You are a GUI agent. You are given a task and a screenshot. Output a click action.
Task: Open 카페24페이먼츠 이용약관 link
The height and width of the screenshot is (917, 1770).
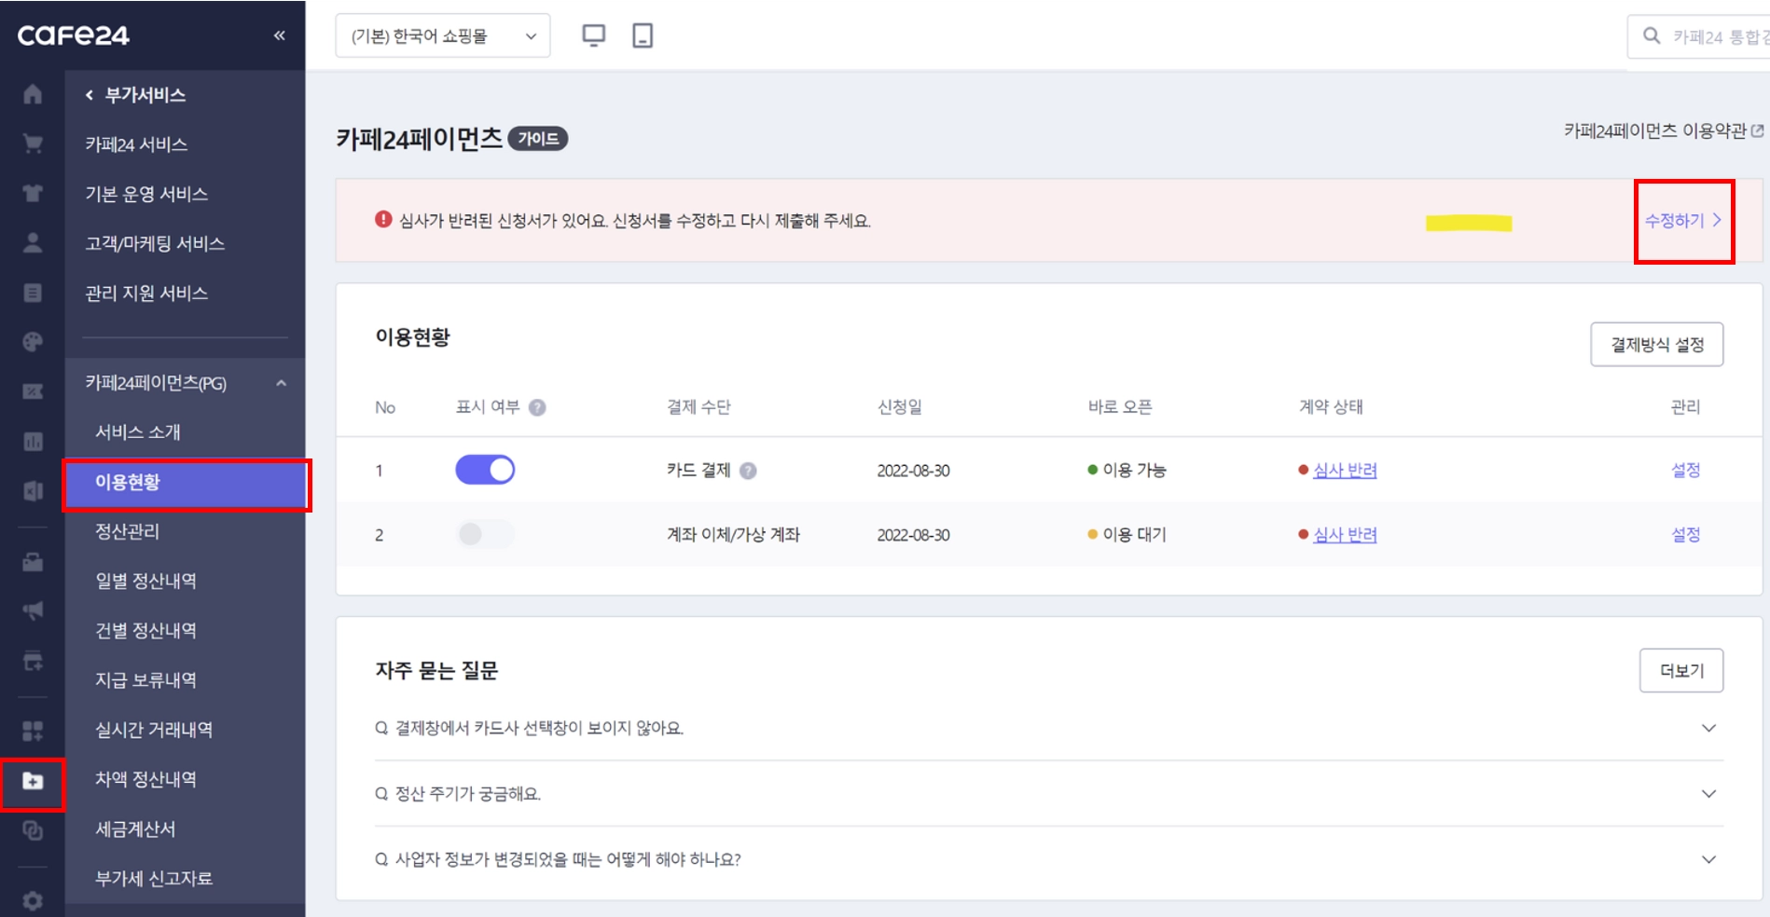[1664, 131]
